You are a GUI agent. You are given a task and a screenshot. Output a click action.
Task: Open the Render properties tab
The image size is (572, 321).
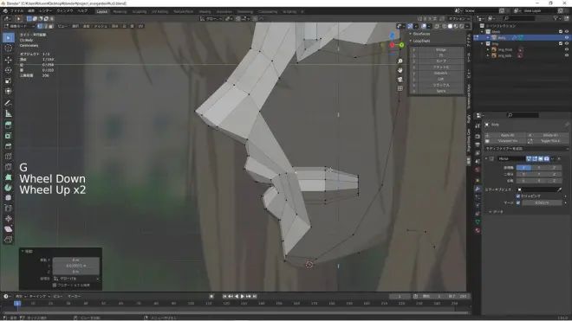[478, 136]
